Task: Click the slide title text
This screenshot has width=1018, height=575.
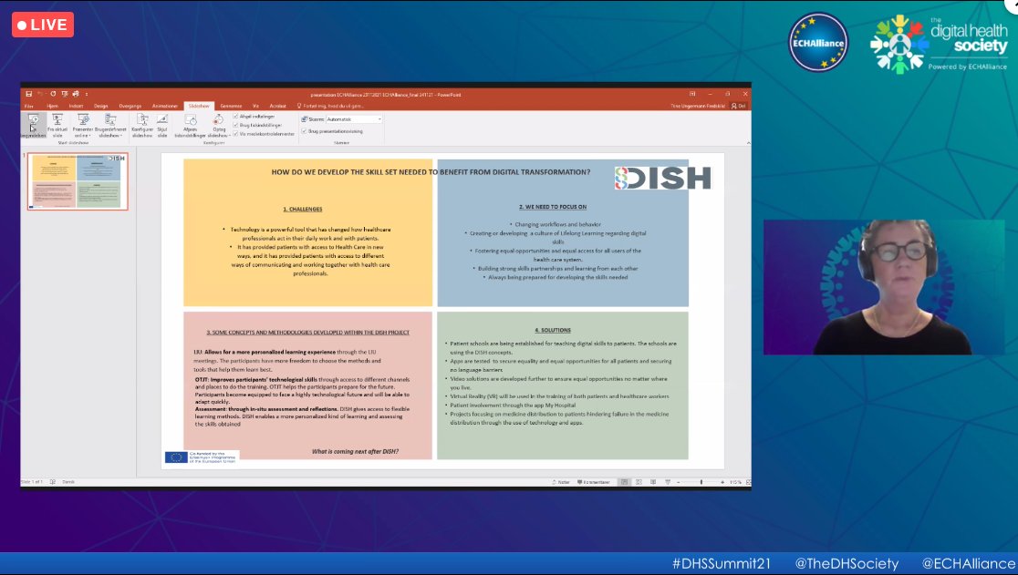Action: point(431,172)
